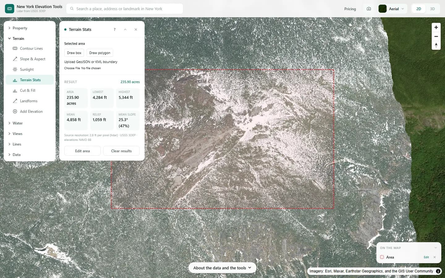Close the Terrain Stats panel

(x=136, y=30)
